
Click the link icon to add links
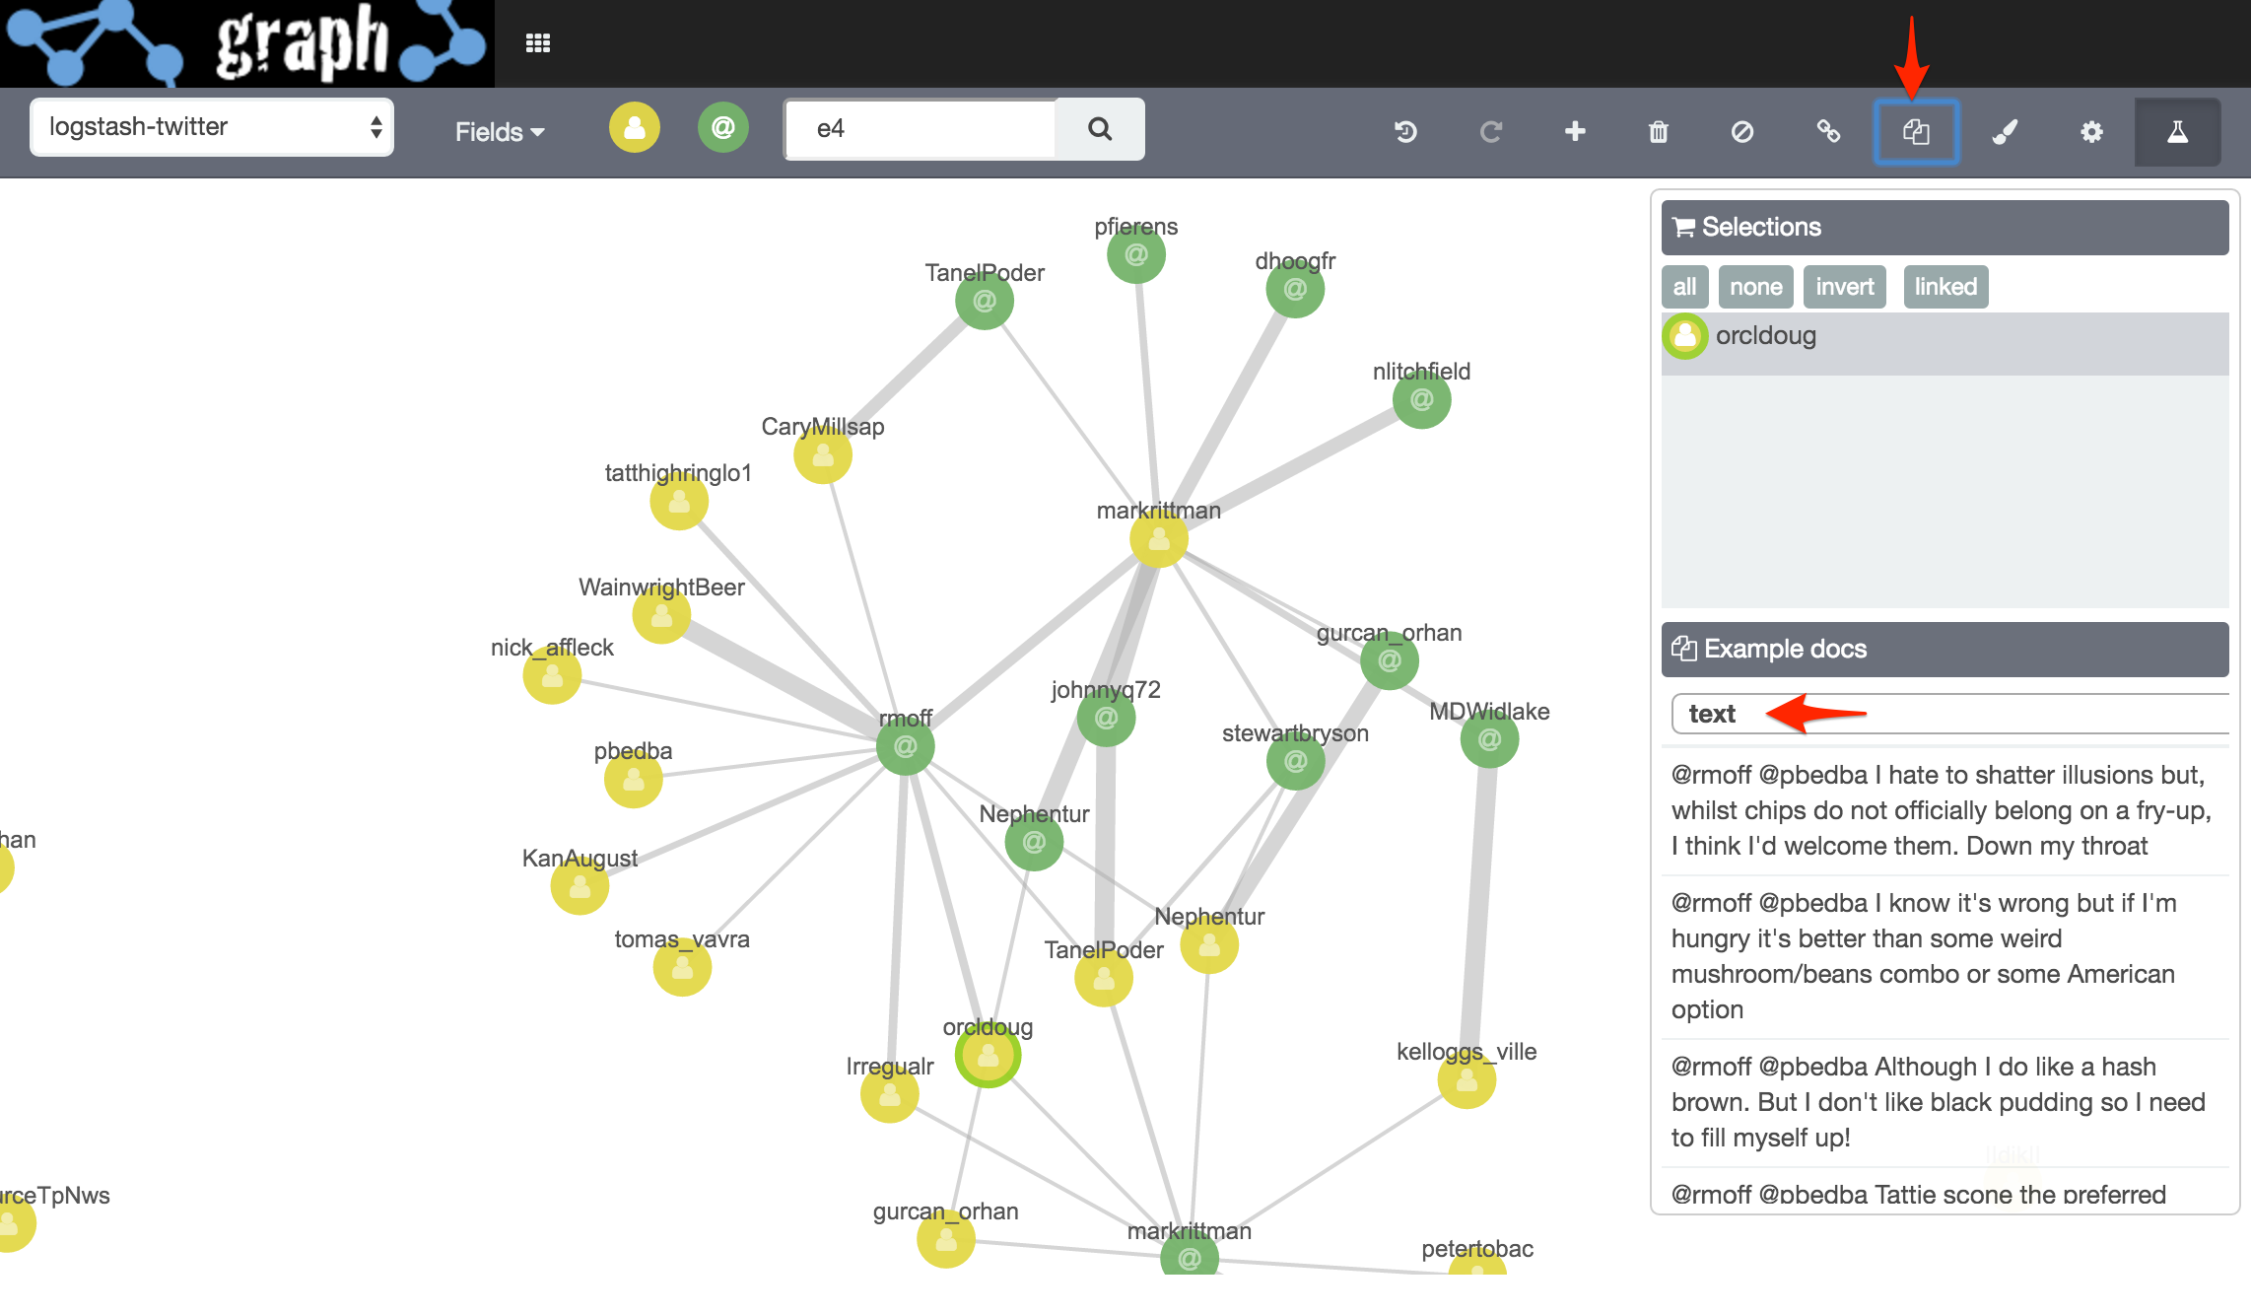tap(1828, 131)
